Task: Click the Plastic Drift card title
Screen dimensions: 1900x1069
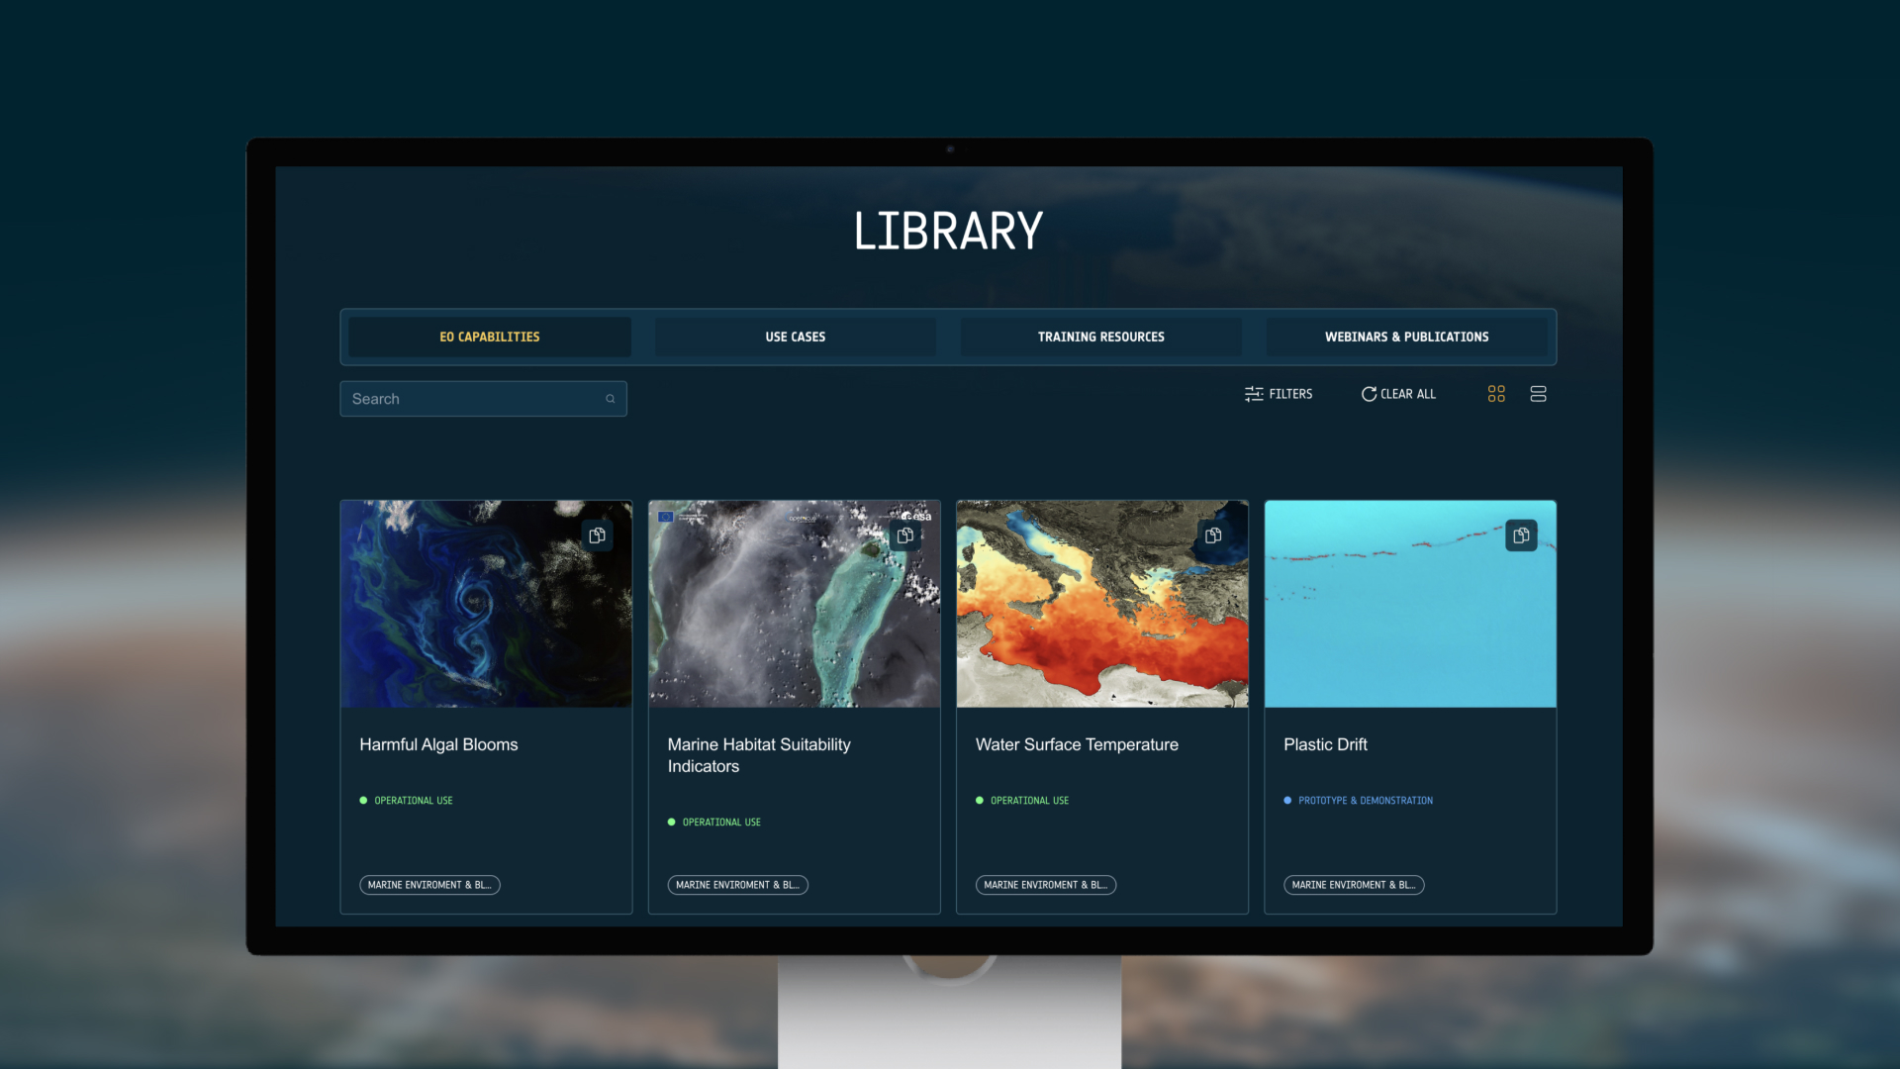Action: tap(1325, 744)
